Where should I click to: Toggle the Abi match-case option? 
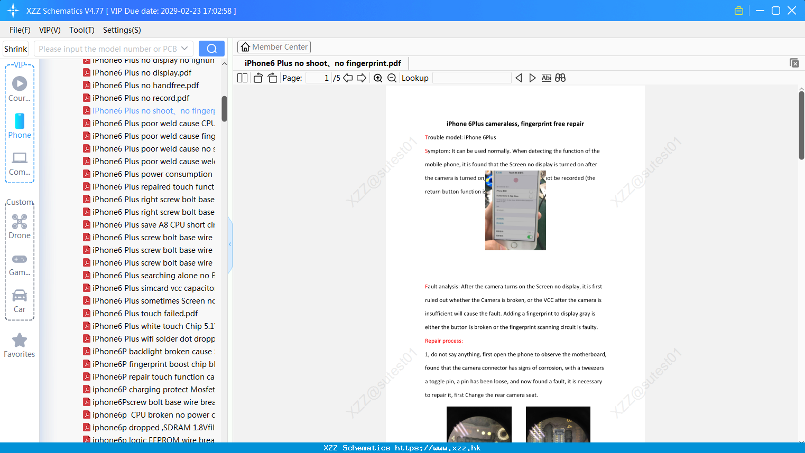[547, 78]
